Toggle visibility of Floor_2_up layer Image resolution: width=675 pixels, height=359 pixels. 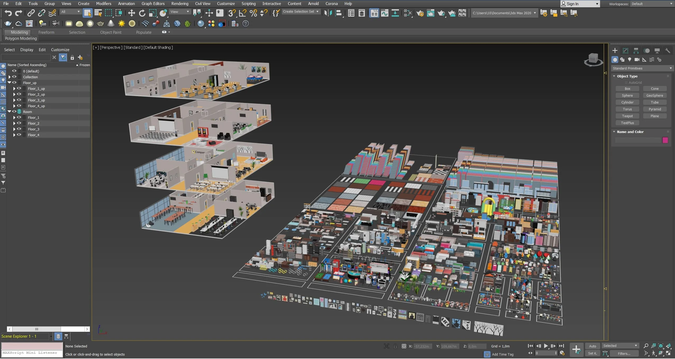coord(19,94)
